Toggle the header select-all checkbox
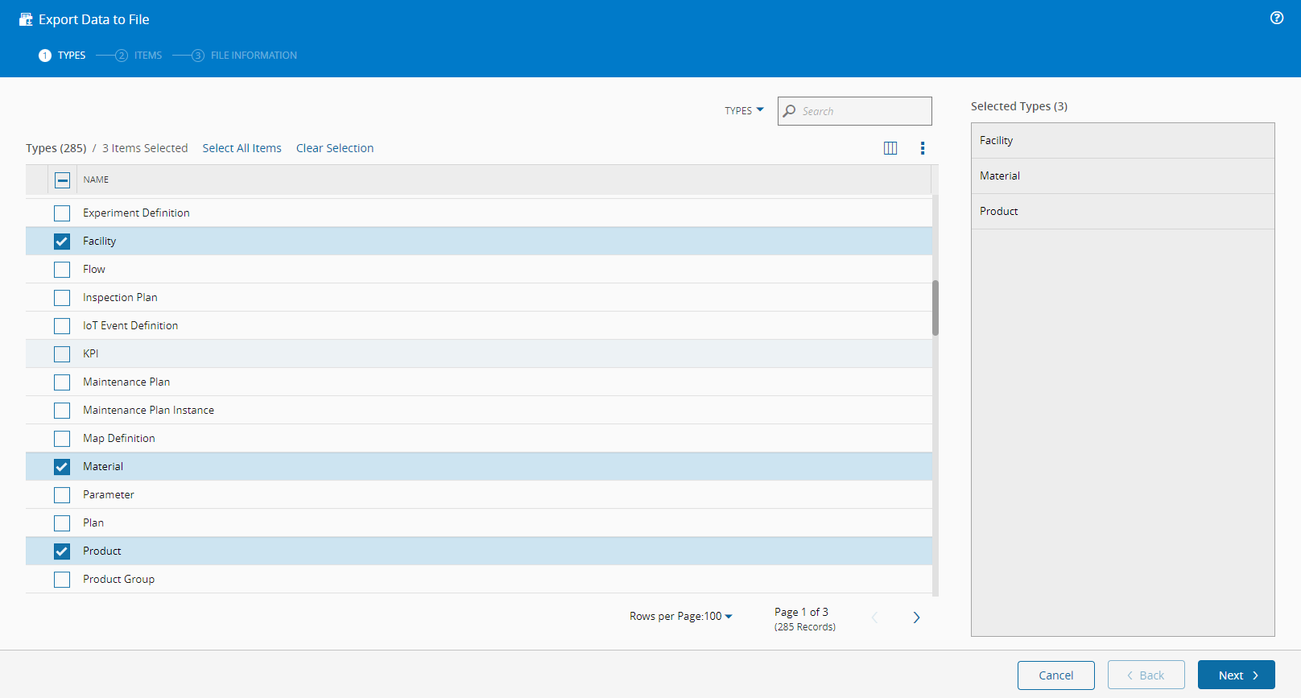Image resolution: width=1301 pixels, height=698 pixels. (62, 180)
